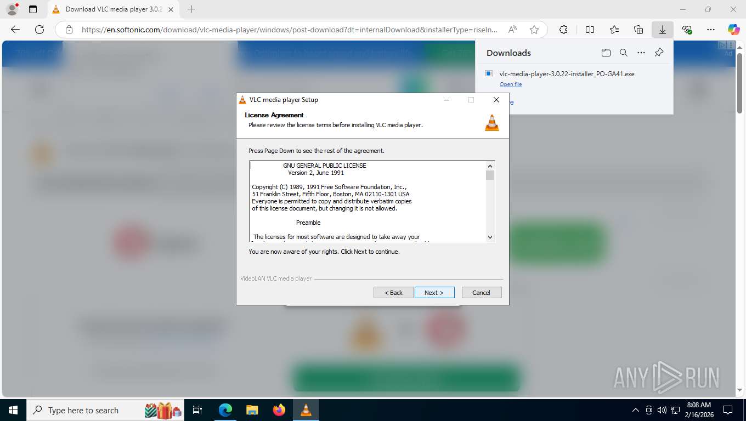
Task: Open file link in Downloads panel
Action: [x=511, y=84]
